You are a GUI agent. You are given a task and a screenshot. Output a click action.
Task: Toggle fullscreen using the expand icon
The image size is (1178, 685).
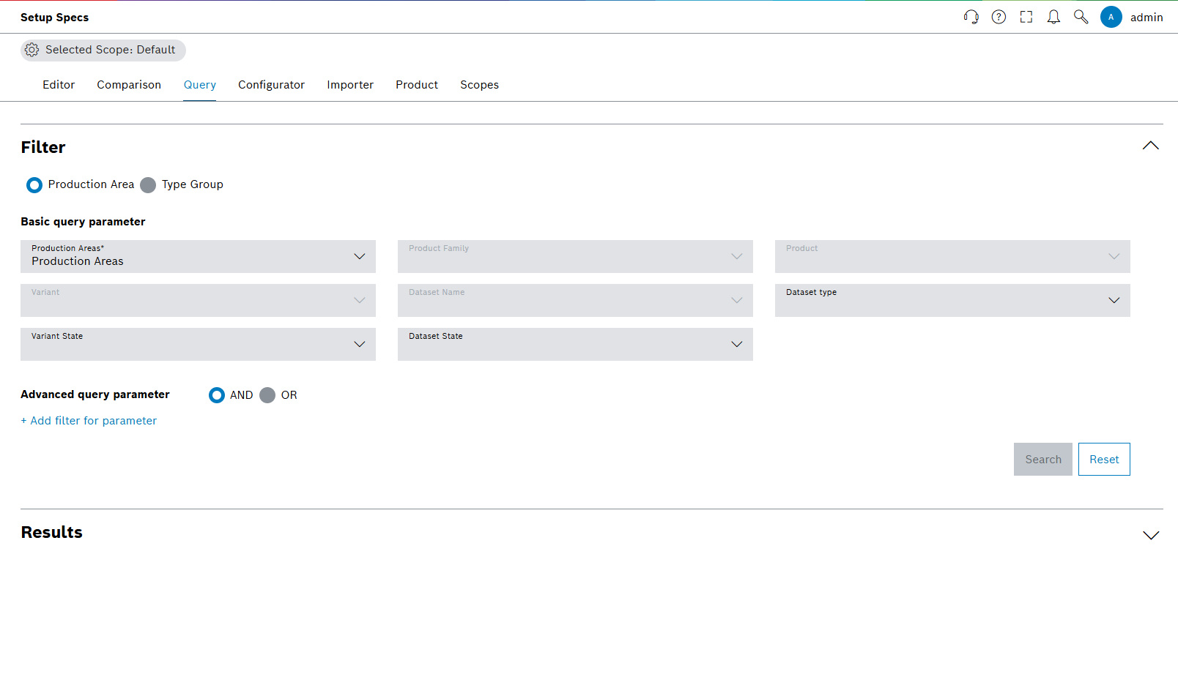[1026, 16]
